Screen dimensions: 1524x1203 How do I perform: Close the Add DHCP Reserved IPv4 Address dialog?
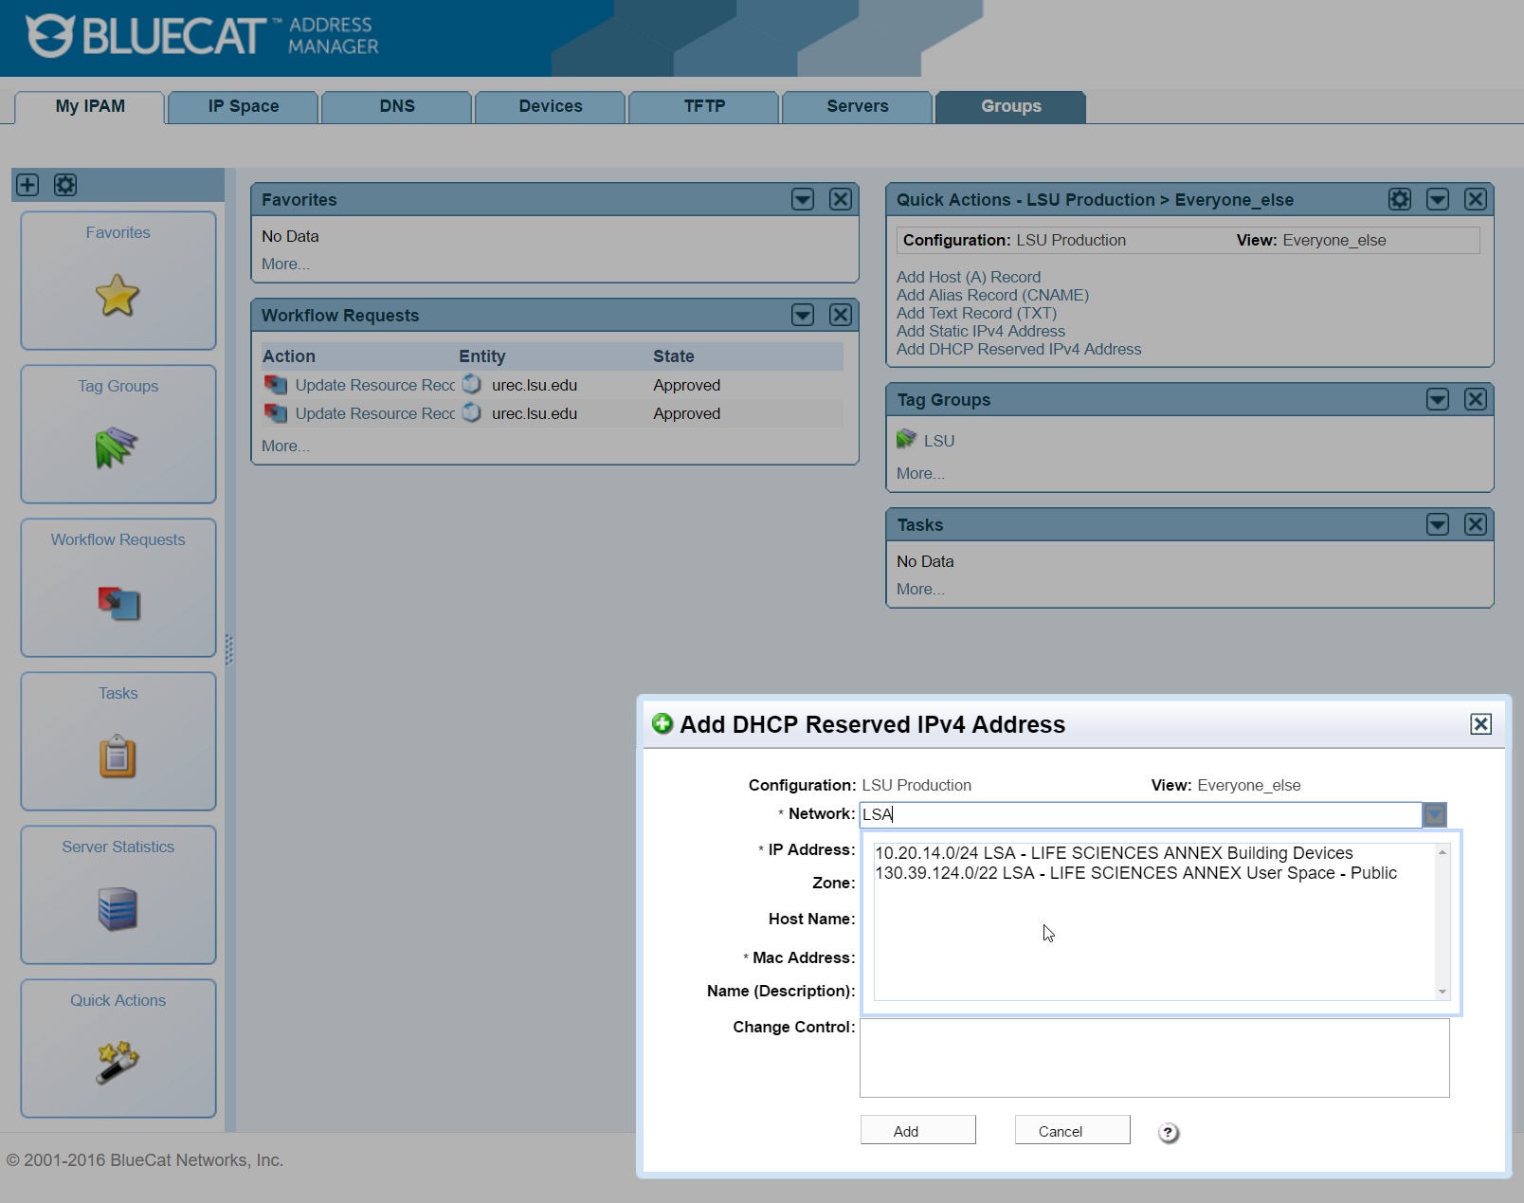click(1481, 724)
